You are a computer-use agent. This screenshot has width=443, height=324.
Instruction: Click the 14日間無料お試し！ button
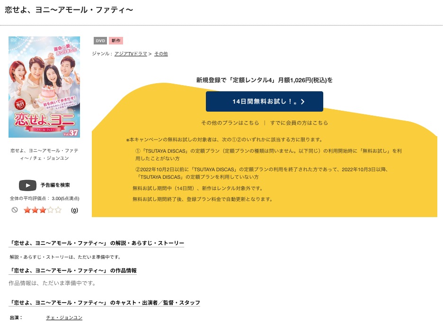point(265,101)
